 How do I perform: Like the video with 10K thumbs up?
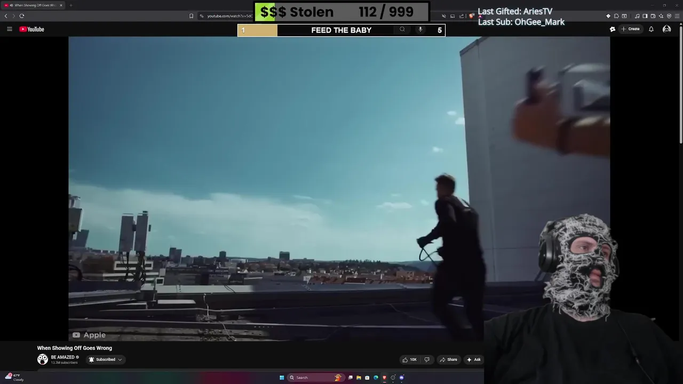pos(410,359)
